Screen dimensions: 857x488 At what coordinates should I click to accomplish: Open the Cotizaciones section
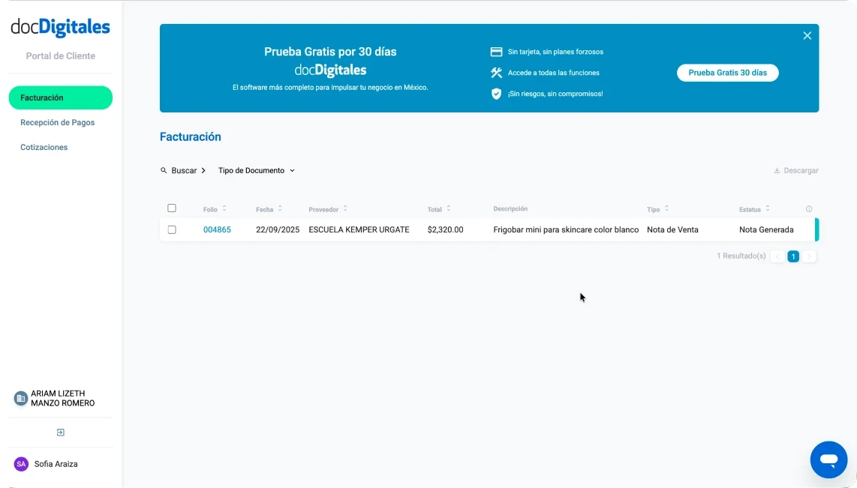[44, 147]
